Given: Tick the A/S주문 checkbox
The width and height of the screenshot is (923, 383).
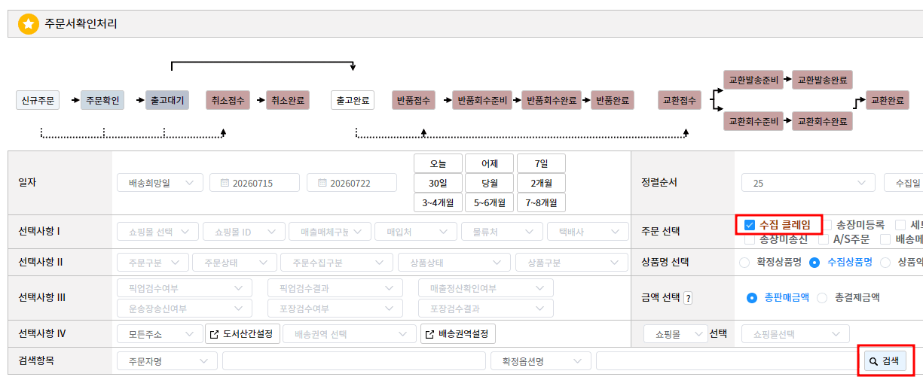Looking at the screenshot, I should pyautogui.click(x=824, y=239).
